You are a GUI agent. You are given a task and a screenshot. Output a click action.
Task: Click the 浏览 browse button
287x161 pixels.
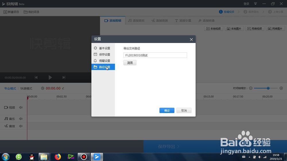tap(130, 63)
